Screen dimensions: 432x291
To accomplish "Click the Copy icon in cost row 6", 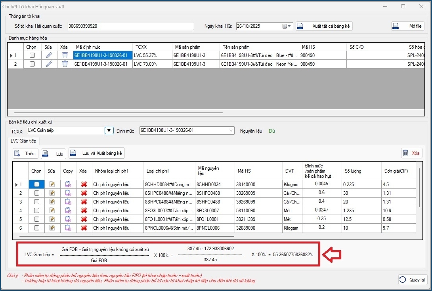I will click(x=68, y=228).
